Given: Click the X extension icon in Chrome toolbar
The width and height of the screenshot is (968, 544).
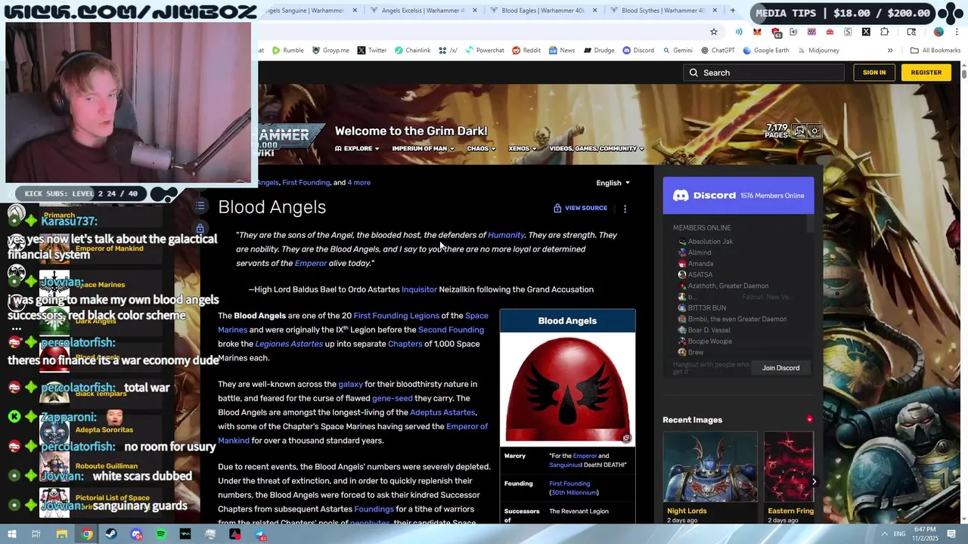Looking at the screenshot, I should (x=866, y=32).
